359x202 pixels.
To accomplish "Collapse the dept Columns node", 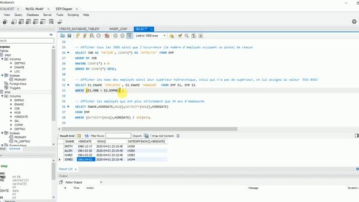I will pyautogui.click(x=2, y=59).
